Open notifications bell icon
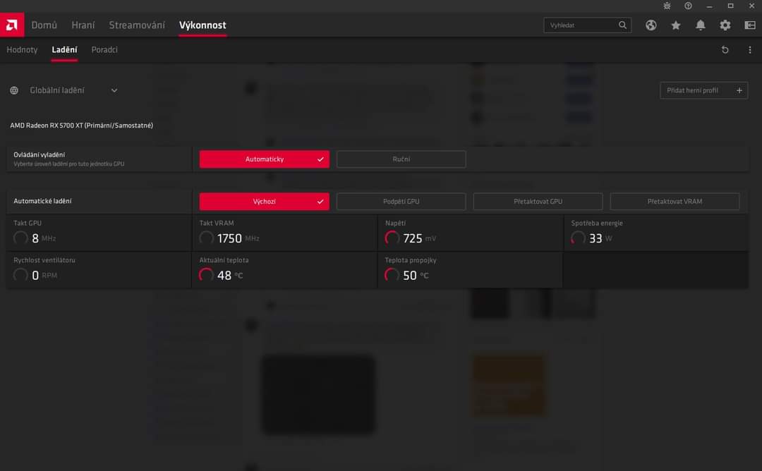 [701, 25]
